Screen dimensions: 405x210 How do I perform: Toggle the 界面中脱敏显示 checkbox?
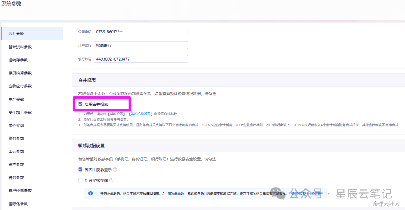point(80,169)
